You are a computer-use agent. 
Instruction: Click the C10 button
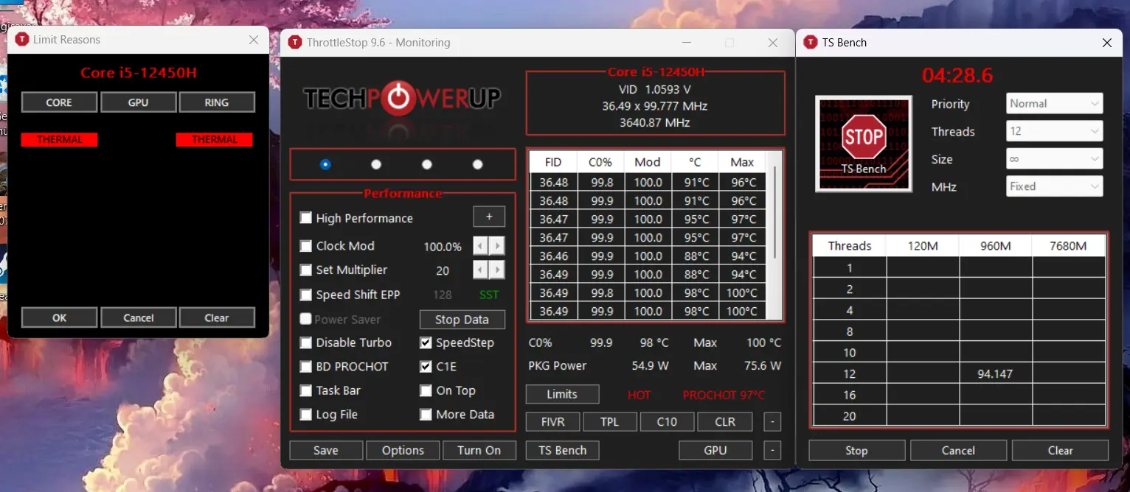[667, 422]
